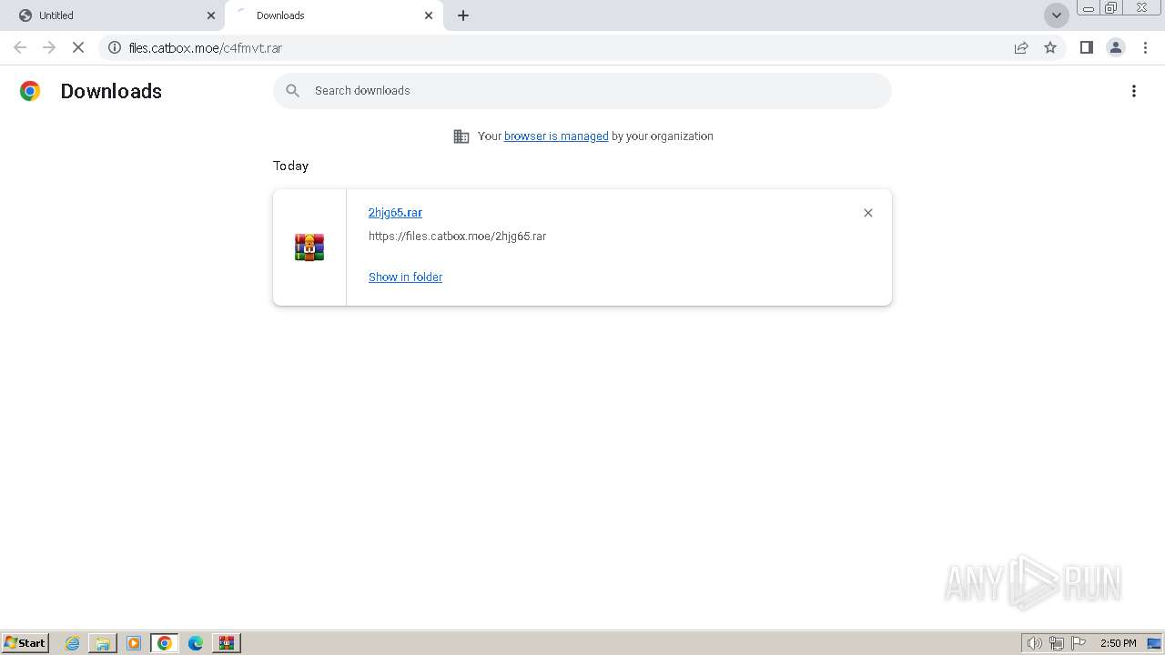
Task: View site information icon in address bar
Action: coord(115,47)
